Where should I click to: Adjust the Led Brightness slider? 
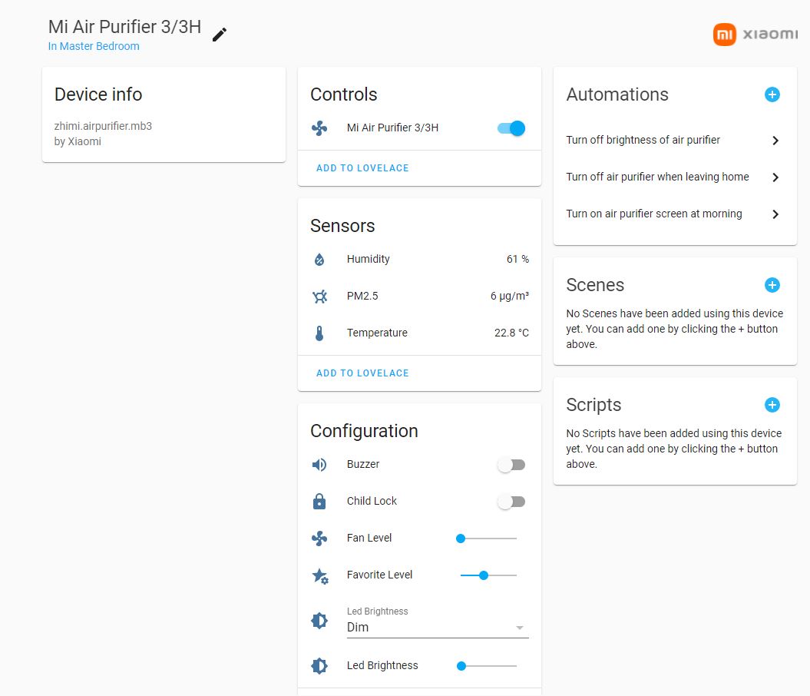(x=487, y=666)
